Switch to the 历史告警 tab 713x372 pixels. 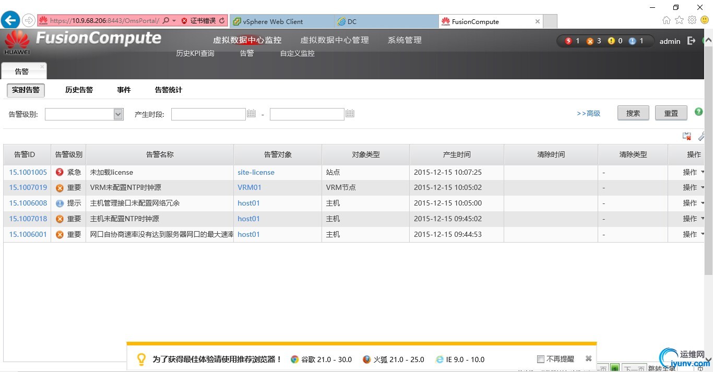point(79,90)
